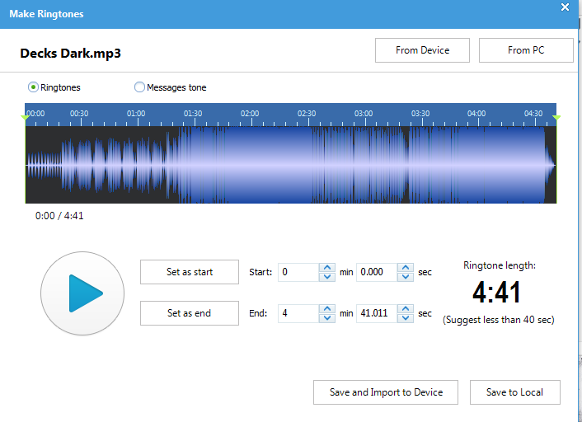Increase the Start minutes value
Viewport: 582px width, 422px height.
(x=327, y=268)
